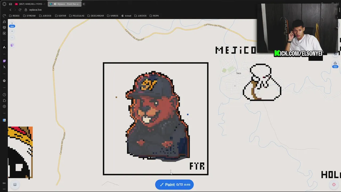Click the FTR pixel signature in frame
The image size is (341, 192).
(197, 166)
